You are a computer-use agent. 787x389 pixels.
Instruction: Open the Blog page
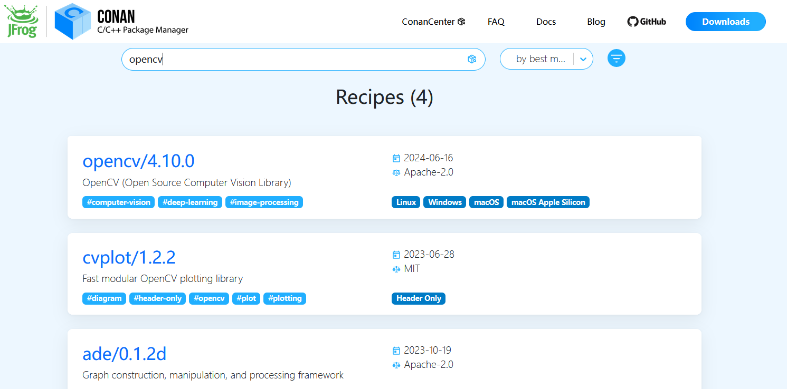[x=596, y=22]
